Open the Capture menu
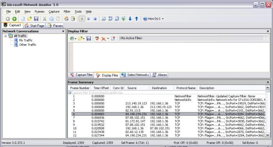The width and height of the screenshot is (273, 147). pos(54,11)
